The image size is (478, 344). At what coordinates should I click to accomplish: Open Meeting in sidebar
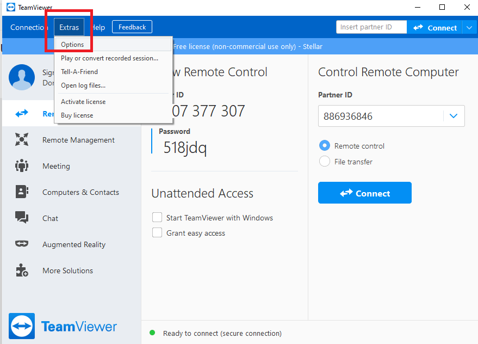point(56,166)
